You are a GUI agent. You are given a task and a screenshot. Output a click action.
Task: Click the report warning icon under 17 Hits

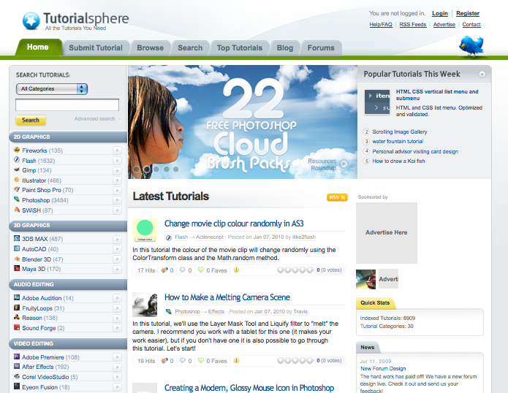point(237,270)
